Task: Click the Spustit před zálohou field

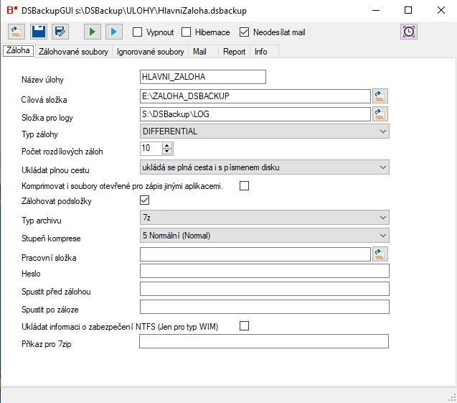Action: click(264, 289)
